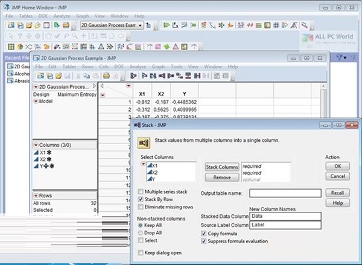Enable Multiple series stack checkbox
Screen dimensions: 362x265
pos(141,191)
